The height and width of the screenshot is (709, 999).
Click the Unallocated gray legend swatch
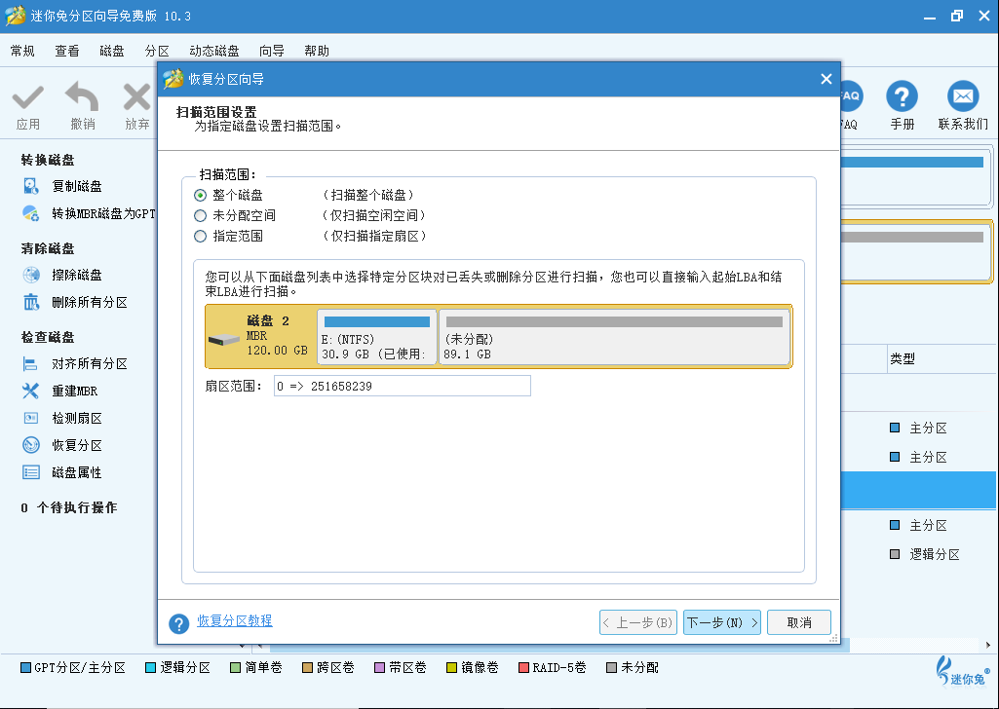tap(612, 668)
